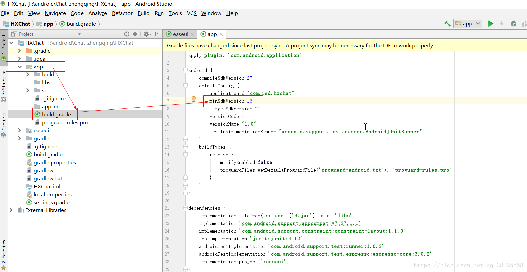Run the app with green play button

click(x=491, y=24)
